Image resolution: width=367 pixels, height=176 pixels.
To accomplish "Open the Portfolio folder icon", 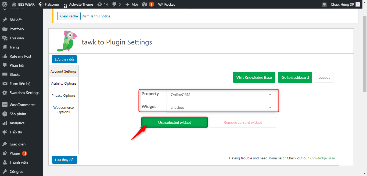I will click(x=5, y=29).
